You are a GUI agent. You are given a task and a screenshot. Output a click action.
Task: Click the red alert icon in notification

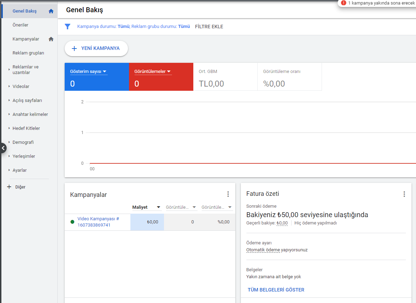point(344,3)
